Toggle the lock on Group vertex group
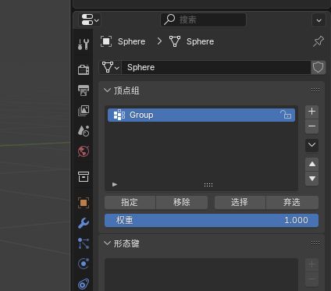The image size is (331, 291). click(286, 115)
